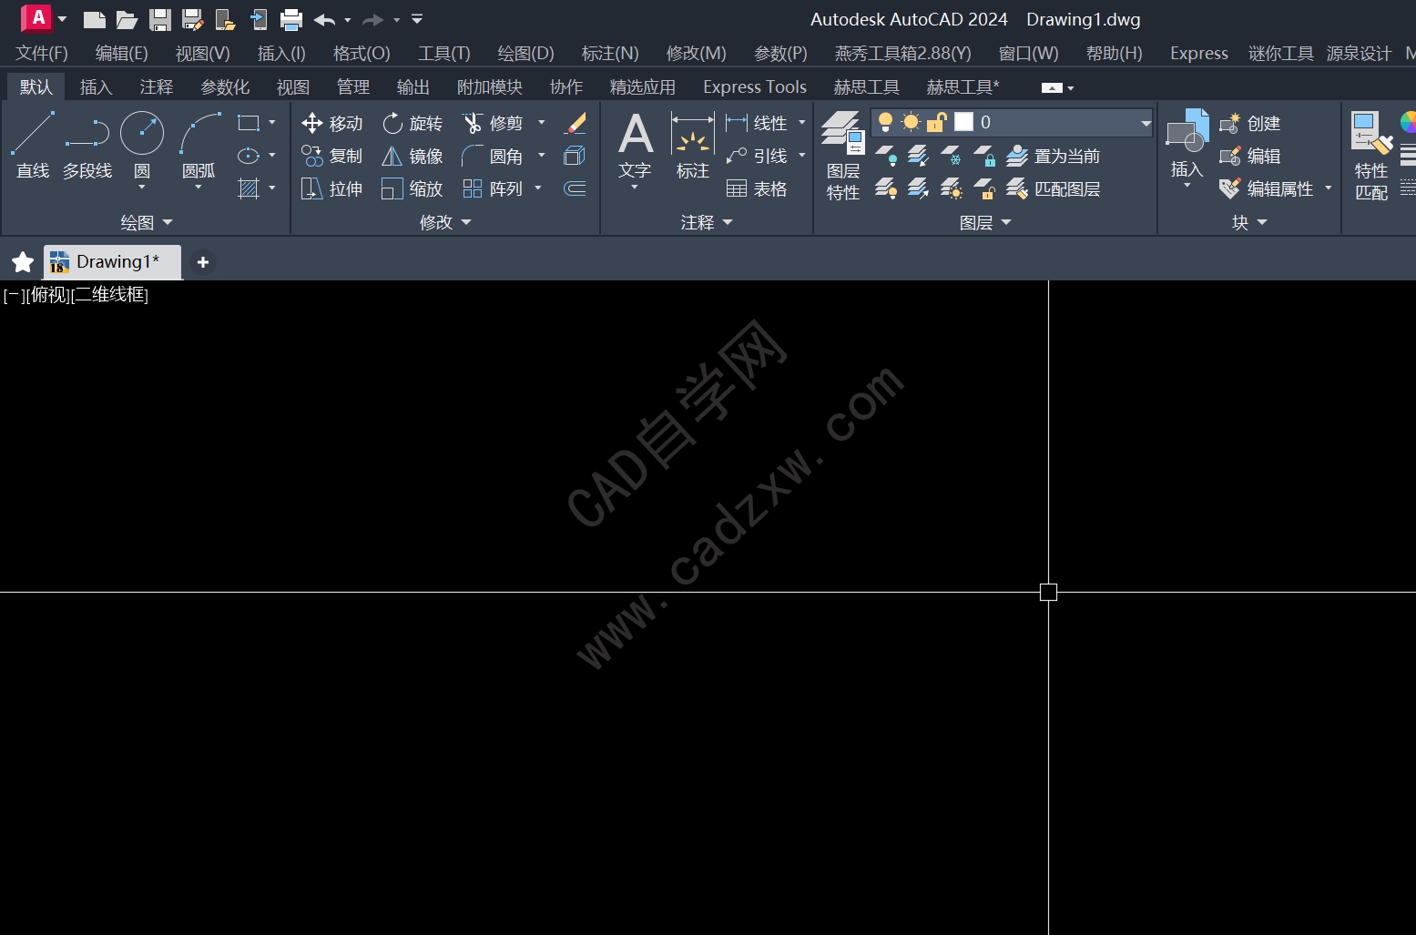Toggle layer lock padlock icon
The height and width of the screenshot is (935, 1416).
tap(937, 122)
